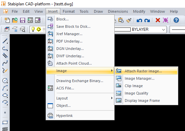The height and width of the screenshot is (131, 185).
Task: Choose Drawing Exchange Binary...
Action: (x=80, y=81)
